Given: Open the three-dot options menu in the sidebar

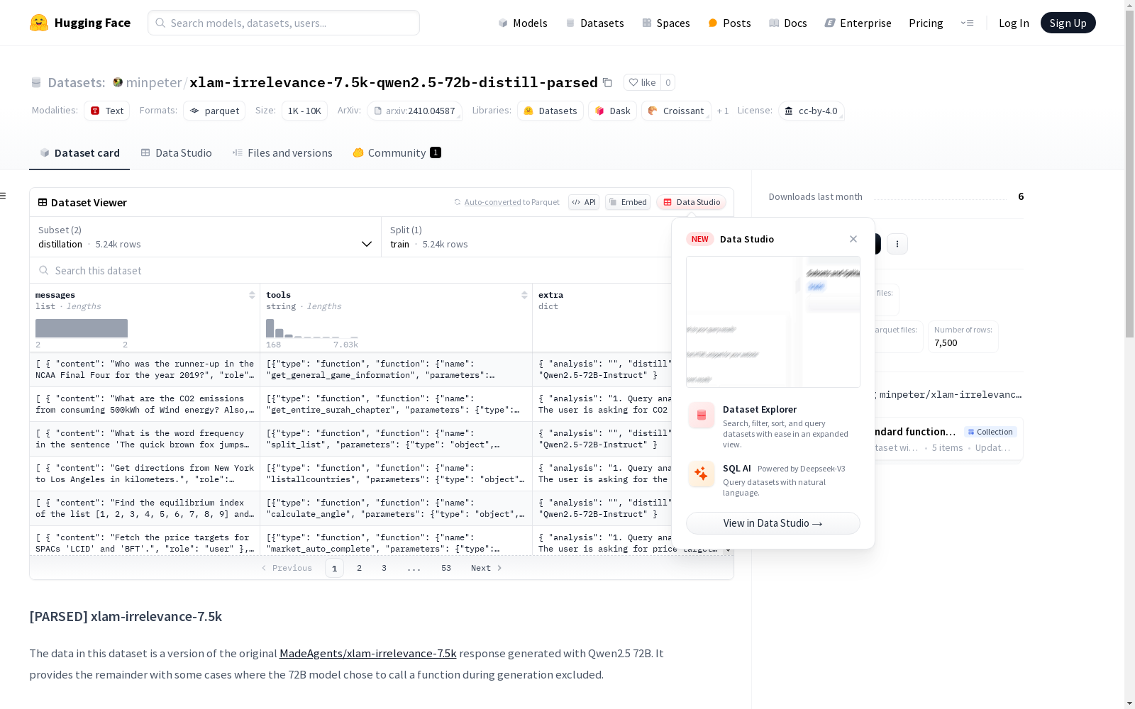Looking at the screenshot, I should coord(897,244).
